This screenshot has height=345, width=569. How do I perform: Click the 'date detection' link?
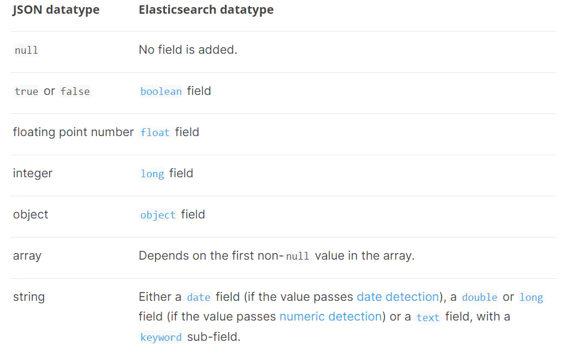[x=398, y=297]
